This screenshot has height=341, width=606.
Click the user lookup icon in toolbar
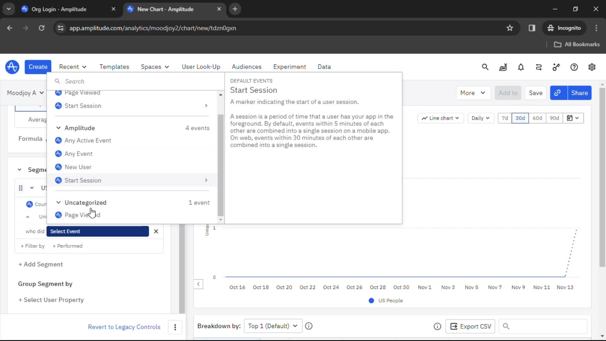coord(503,67)
